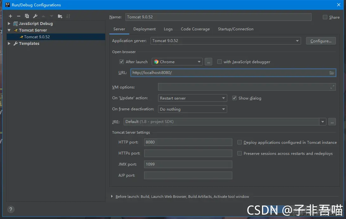Viewport: 346px width, 219px height.
Task: Copy the selected configuration
Action: [27, 16]
